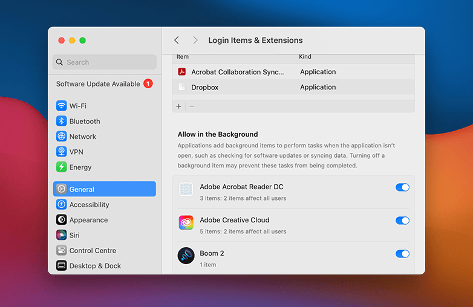Viewport: 473px width, 307px height.
Task: Click the Siri sidebar icon
Action: 61,235
